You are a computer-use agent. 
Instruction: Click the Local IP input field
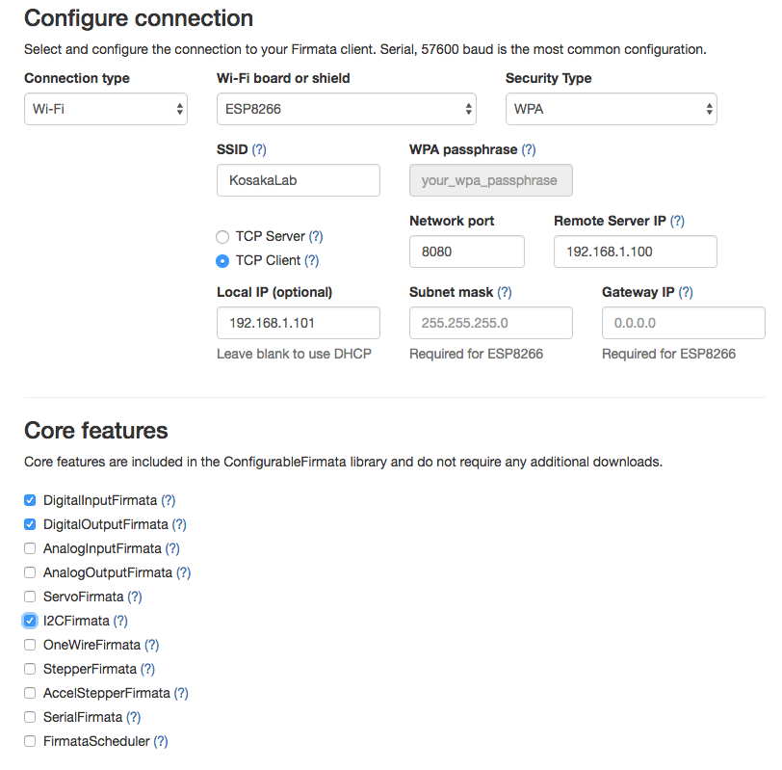[299, 323]
